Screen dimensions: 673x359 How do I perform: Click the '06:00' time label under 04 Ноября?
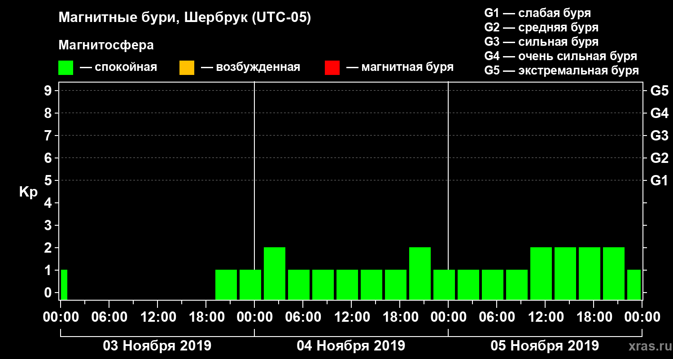[x=303, y=317]
